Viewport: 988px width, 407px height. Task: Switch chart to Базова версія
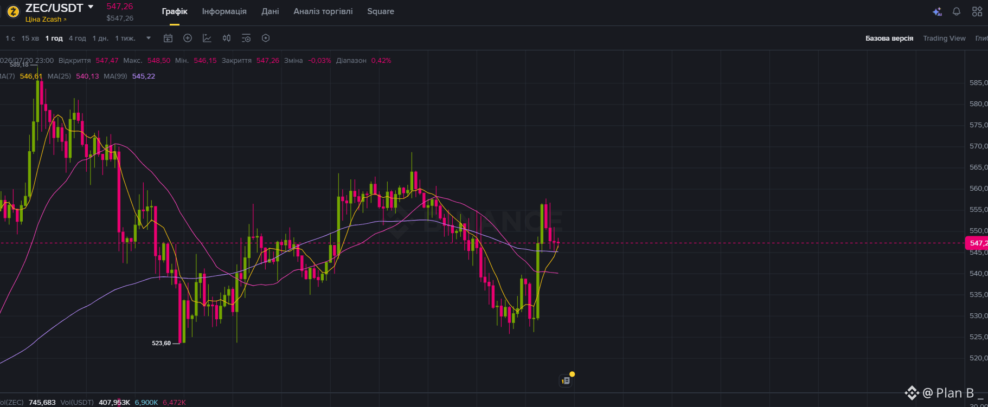[889, 38]
